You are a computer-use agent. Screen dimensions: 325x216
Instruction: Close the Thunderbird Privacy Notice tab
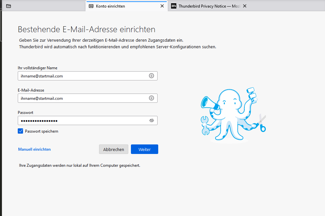245,6
